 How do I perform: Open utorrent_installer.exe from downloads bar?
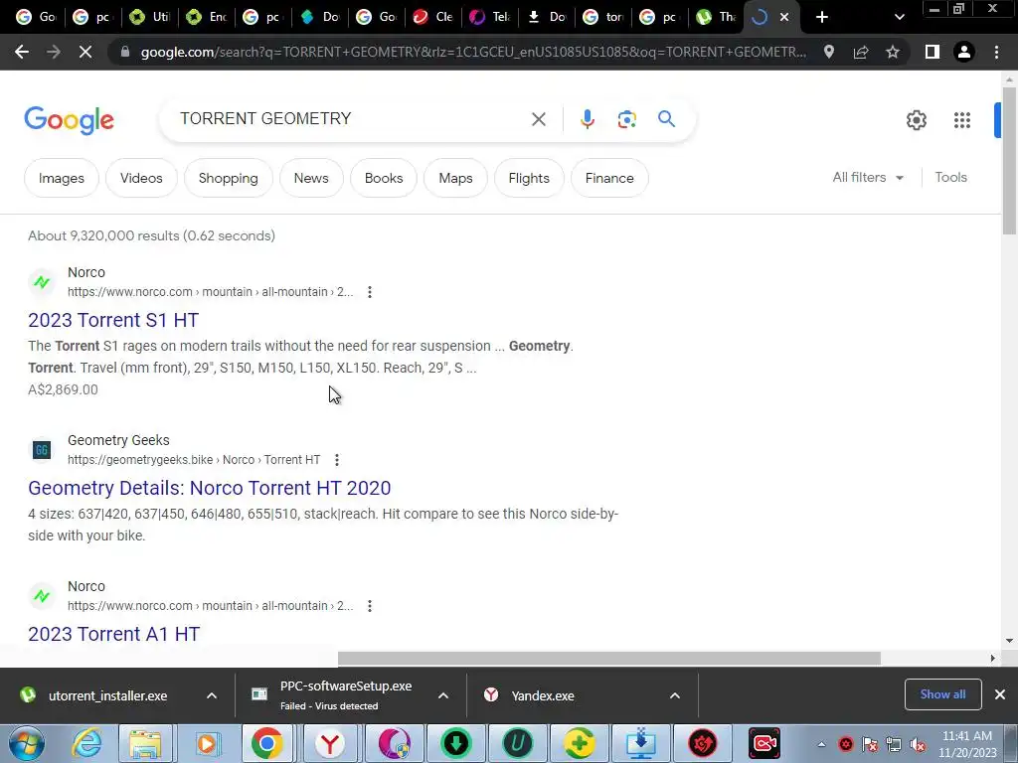[x=107, y=695]
